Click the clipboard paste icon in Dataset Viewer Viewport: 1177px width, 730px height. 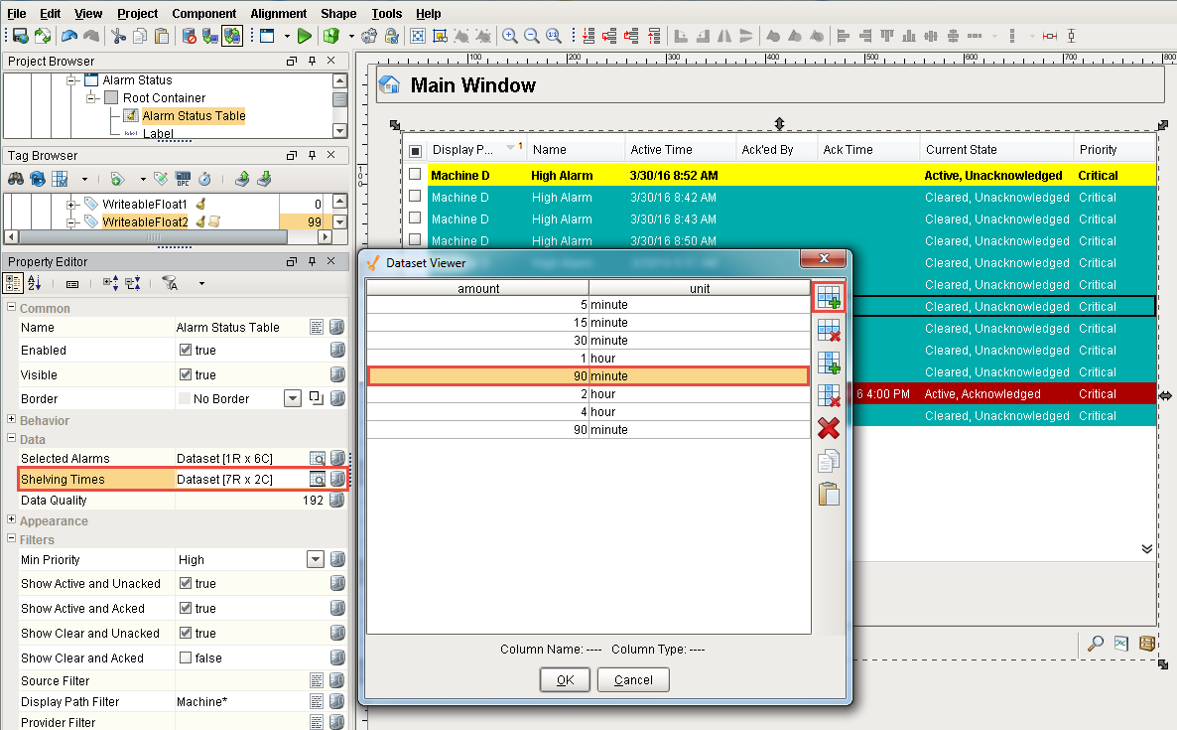tap(829, 493)
